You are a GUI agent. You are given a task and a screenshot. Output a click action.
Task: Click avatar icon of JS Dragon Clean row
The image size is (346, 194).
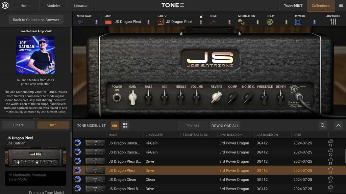coord(78,179)
